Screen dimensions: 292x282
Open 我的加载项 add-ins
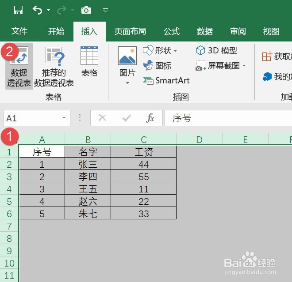coord(277,76)
